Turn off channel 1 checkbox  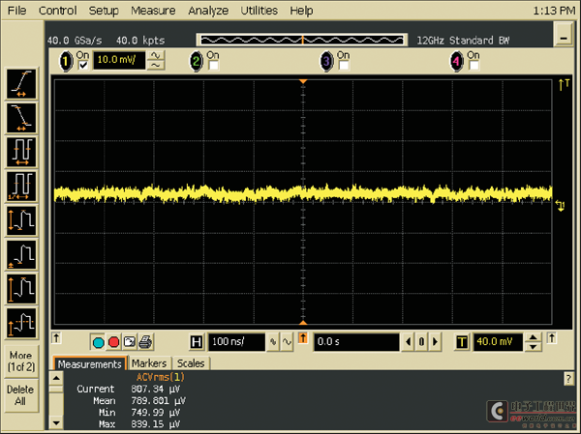pos(81,67)
